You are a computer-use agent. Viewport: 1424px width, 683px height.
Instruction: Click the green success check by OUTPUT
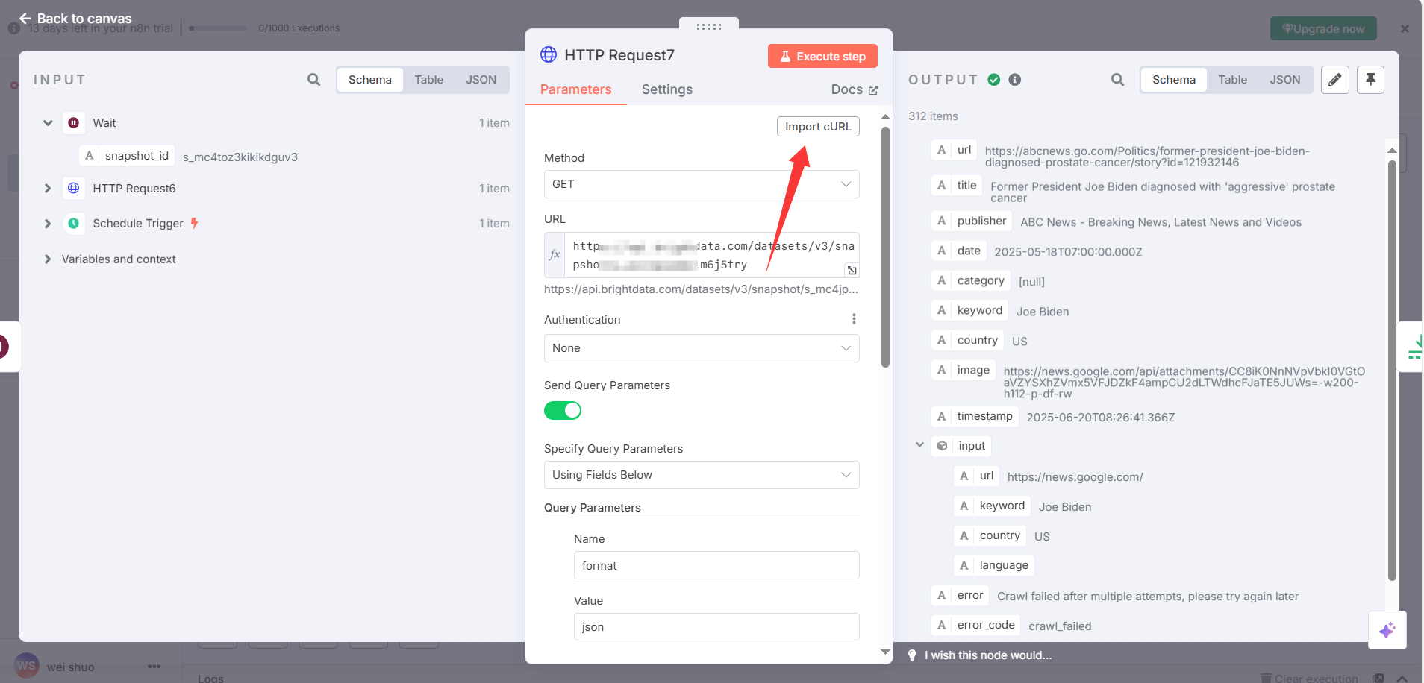tap(994, 80)
